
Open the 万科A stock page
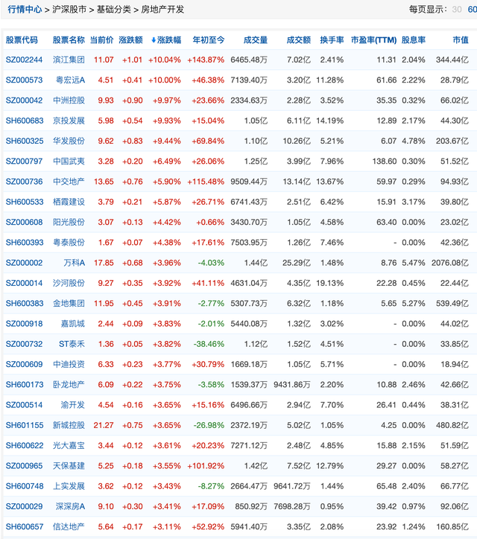[74, 263]
